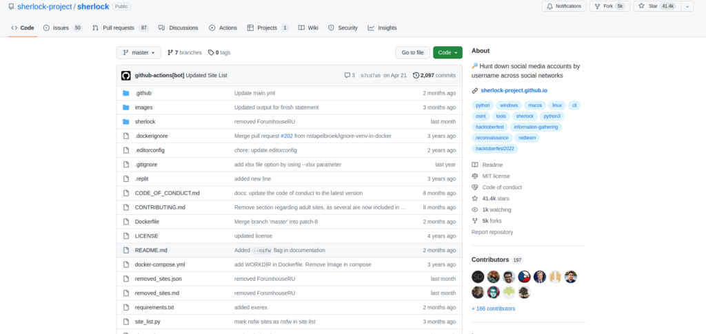Go to the Discussions tab
The width and height of the screenshot is (706, 334).
tap(179, 28)
